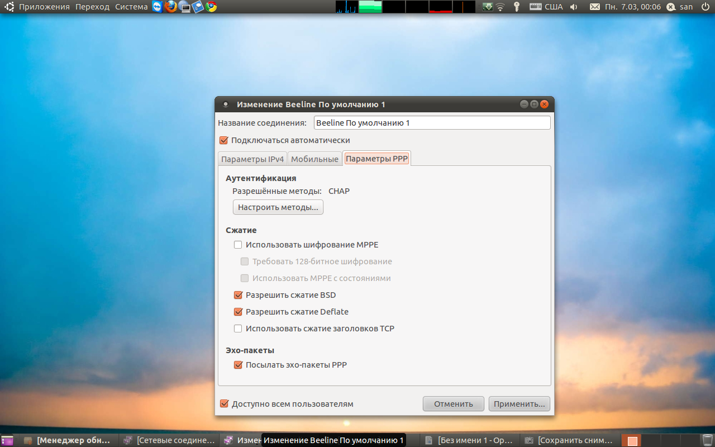Click the CPU load monitor graph
This screenshot has height=447, width=715.
tap(346, 7)
